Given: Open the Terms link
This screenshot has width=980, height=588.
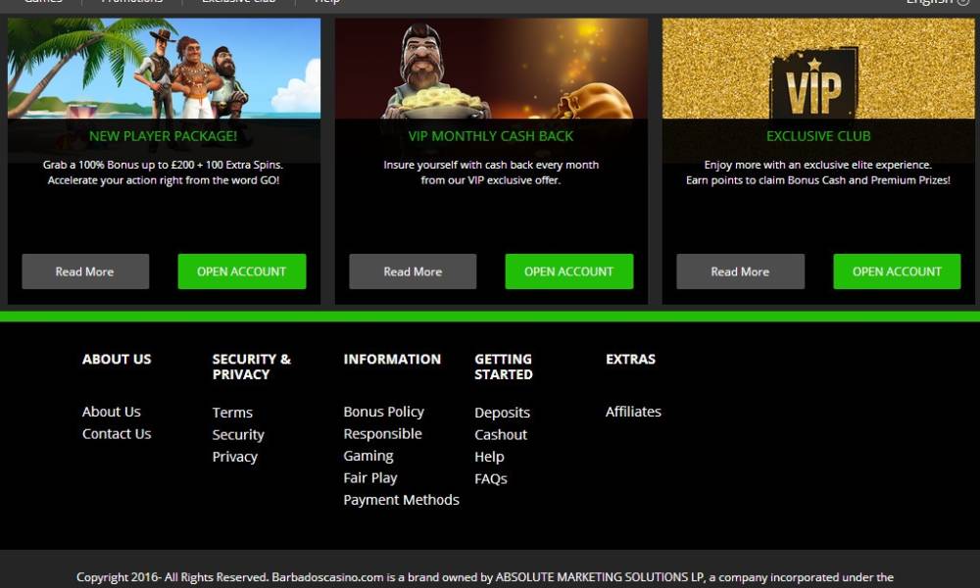Looking at the screenshot, I should pos(232,413).
